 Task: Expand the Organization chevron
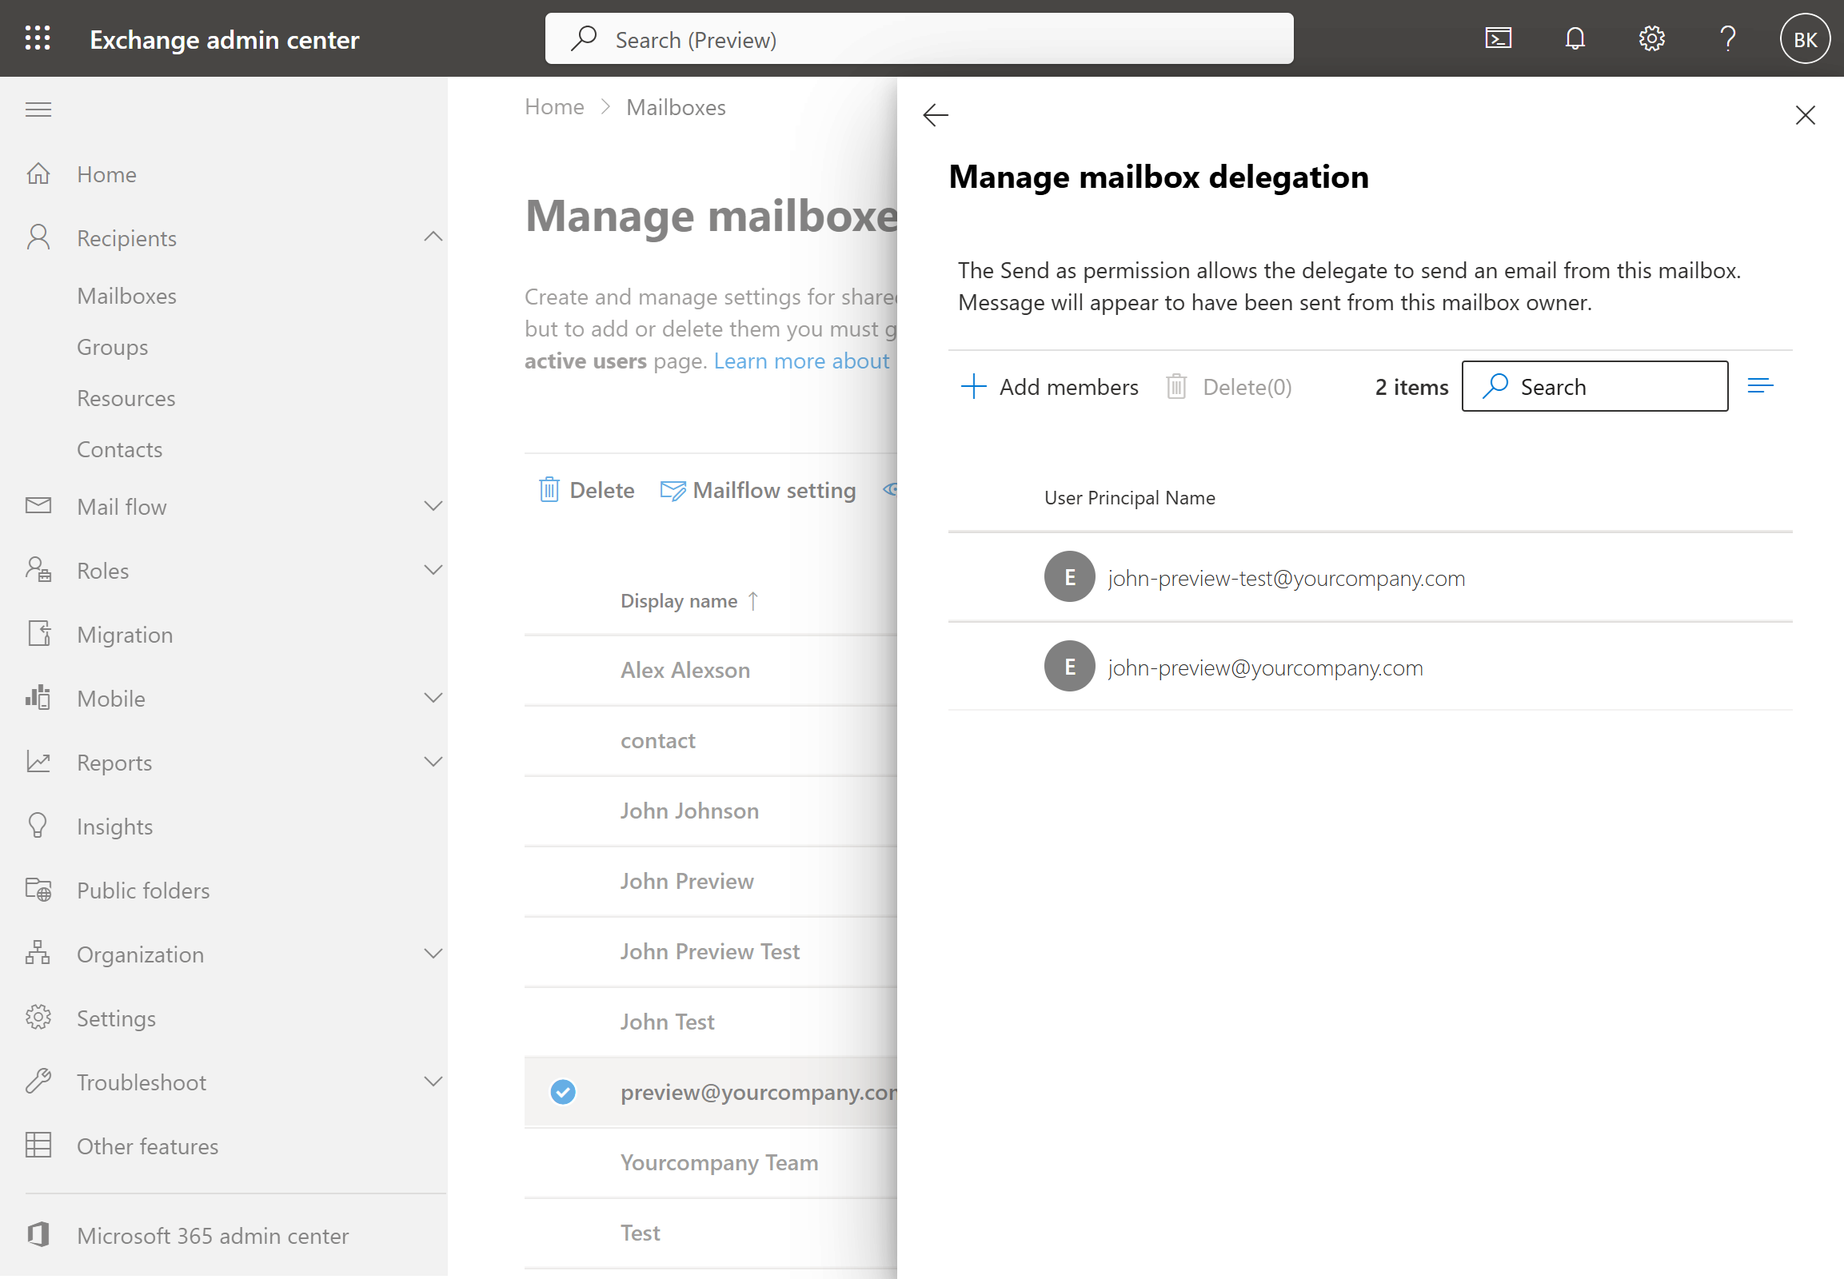433,953
